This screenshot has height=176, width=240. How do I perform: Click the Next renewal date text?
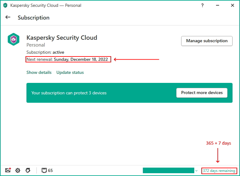[68, 59]
